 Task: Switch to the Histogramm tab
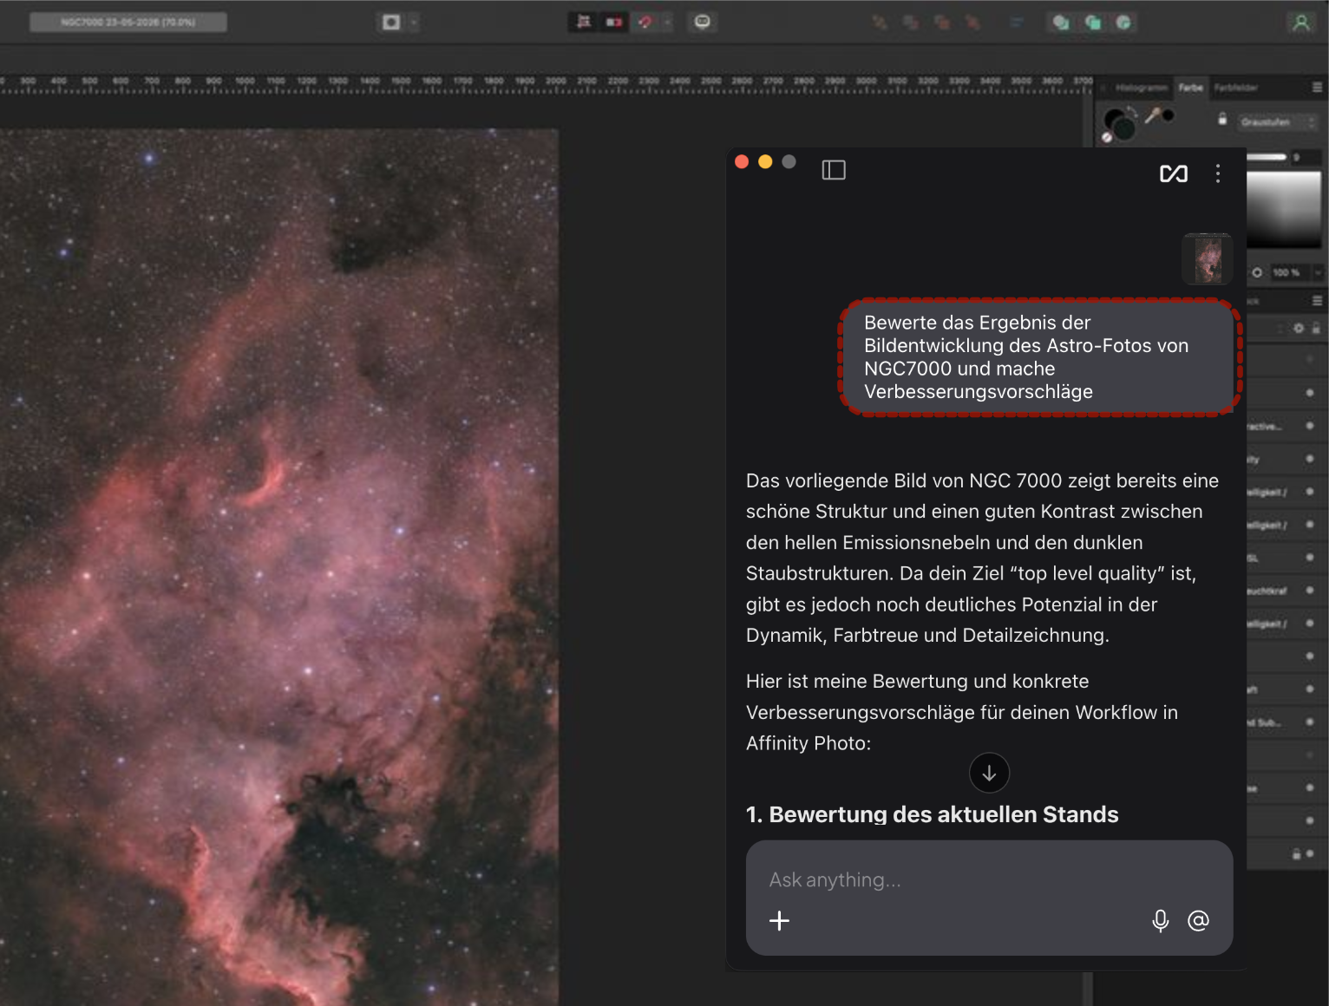click(1141, 88)
